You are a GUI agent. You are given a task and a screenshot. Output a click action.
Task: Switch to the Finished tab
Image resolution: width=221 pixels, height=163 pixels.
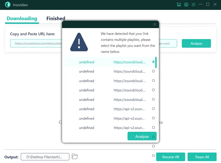pos(56,19)
